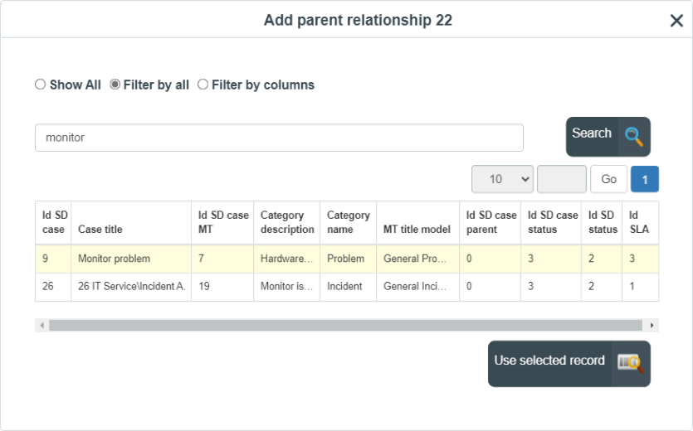Click the Use selected record button label

pyautogui.click(x=549, y=361)
